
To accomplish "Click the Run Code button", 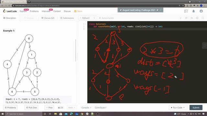I will click(178, 108).
